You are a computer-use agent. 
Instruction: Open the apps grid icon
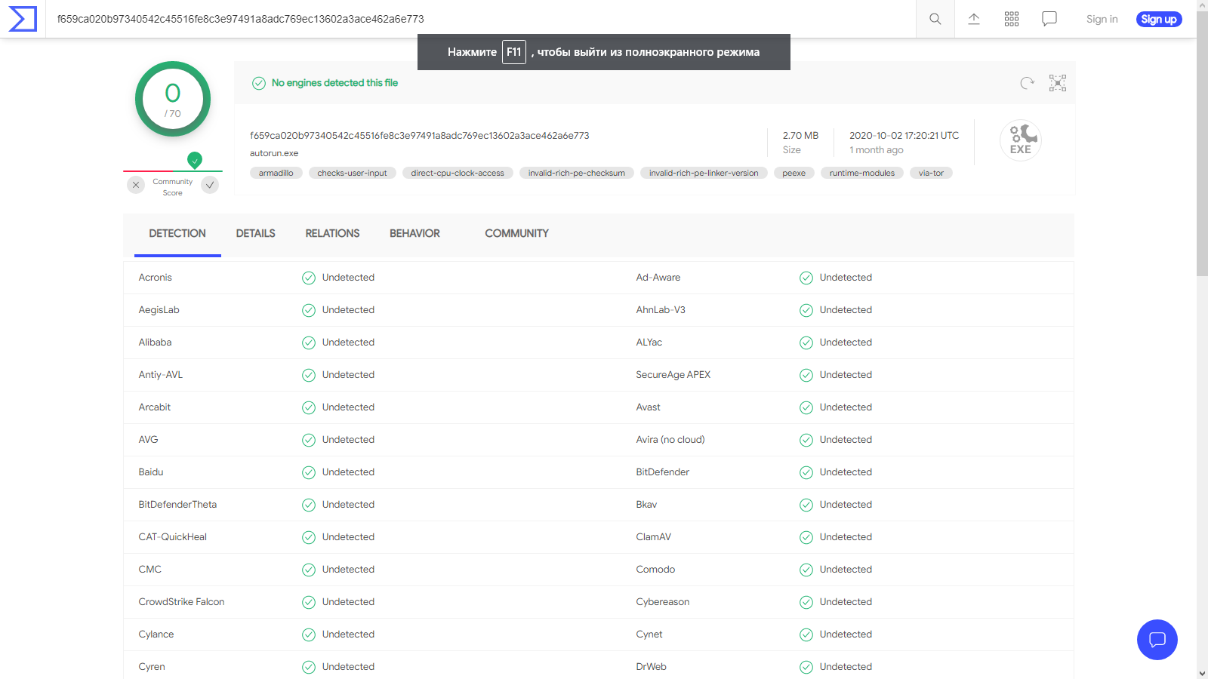1012,19
